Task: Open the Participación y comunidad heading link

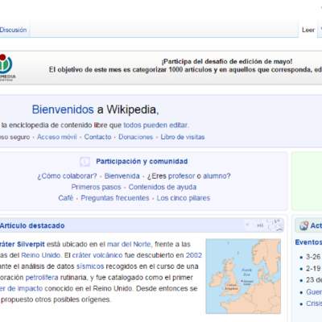Action: tap(142, 161)
